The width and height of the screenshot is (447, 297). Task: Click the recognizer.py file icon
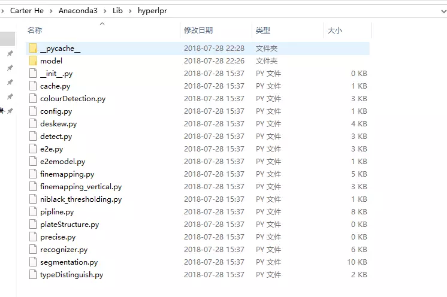[33, 249]
